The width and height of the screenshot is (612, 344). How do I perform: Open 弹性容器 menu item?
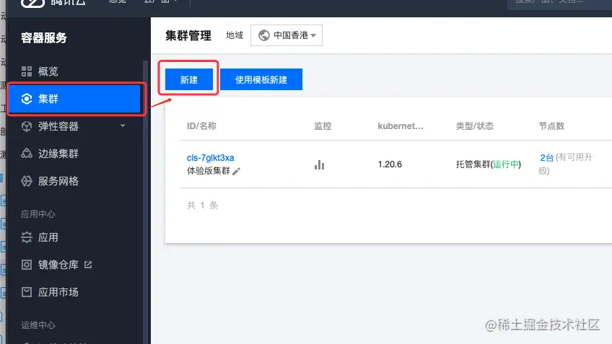(58, 126)
